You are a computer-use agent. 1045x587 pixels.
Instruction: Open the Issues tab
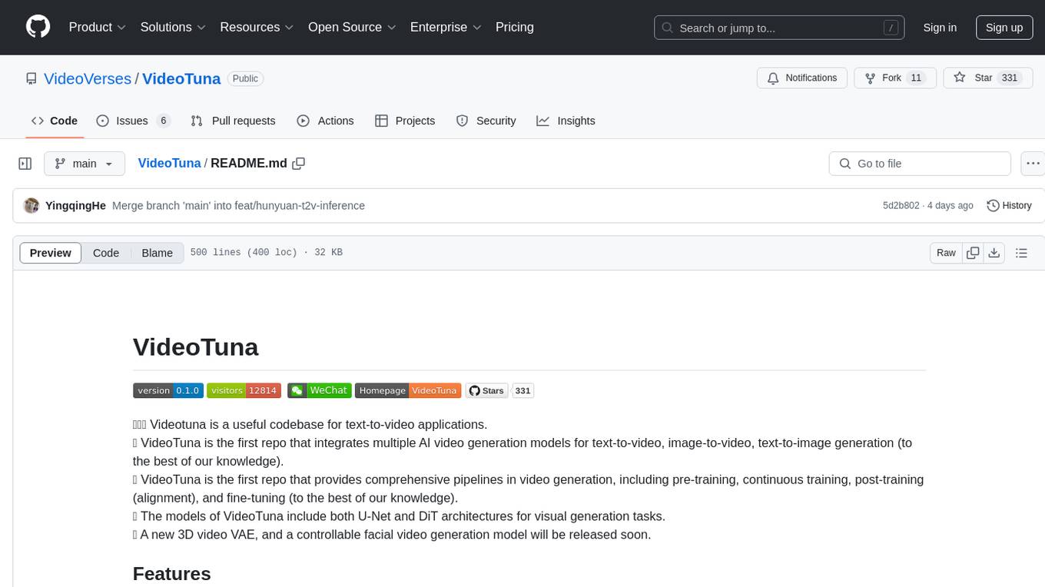(133, 121)
